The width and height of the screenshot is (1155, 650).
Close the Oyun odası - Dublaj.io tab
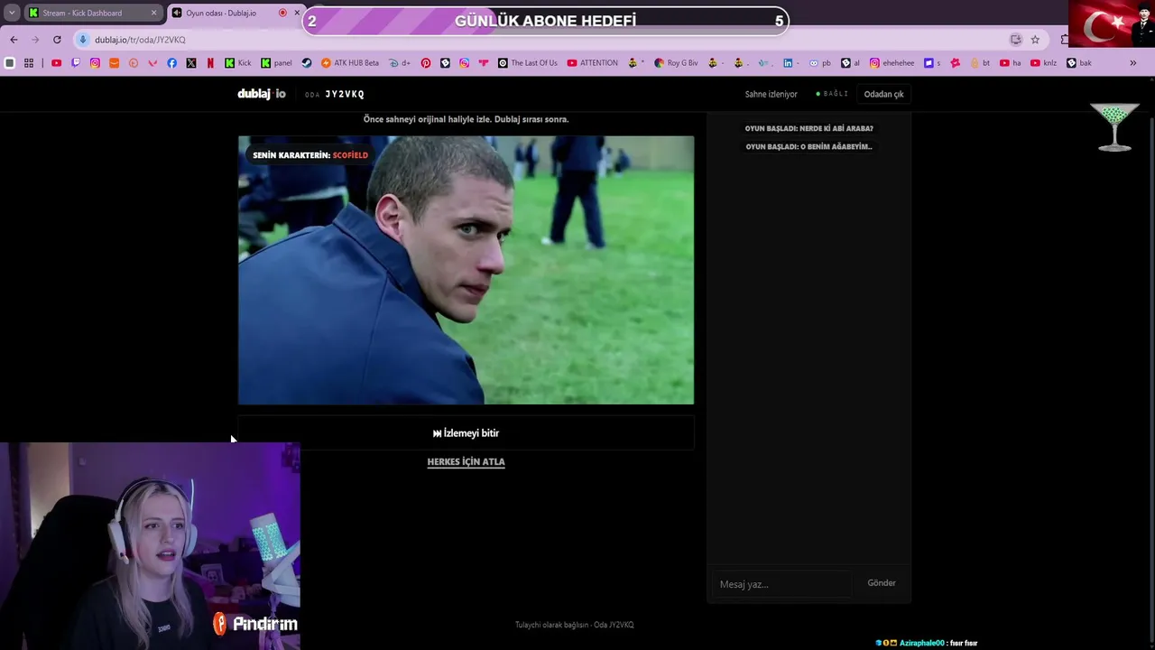coord(297,13)
